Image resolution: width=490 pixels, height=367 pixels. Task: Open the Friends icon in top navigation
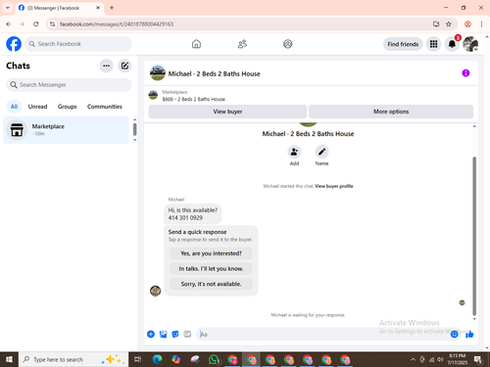pos(242,44)
